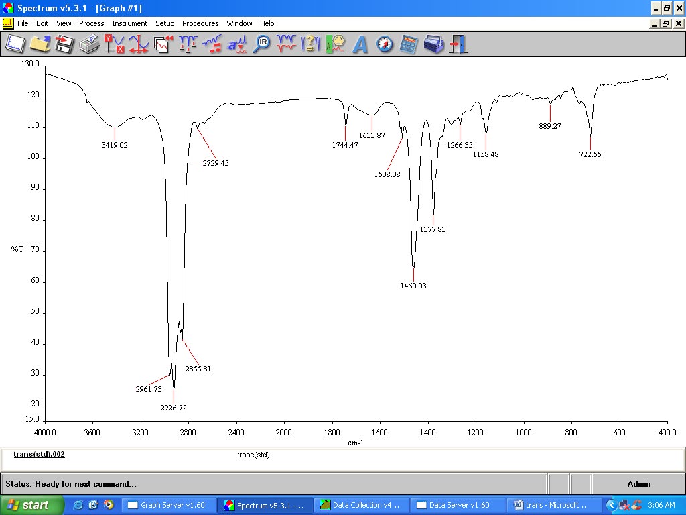Switch to trans - Microsoft Word taskbar button
This screenshot has width=686, height=515.
[553, 506]
